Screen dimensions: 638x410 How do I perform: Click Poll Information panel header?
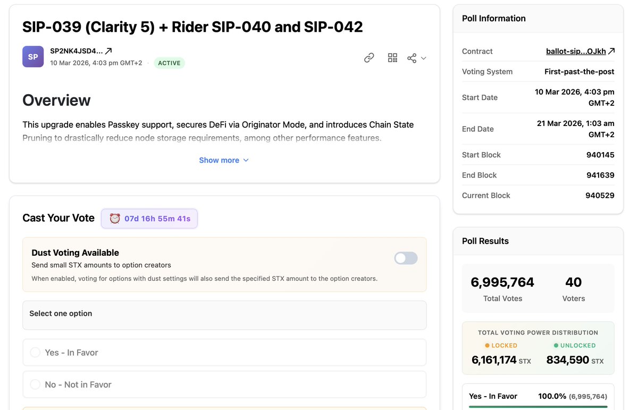[538, 18]
